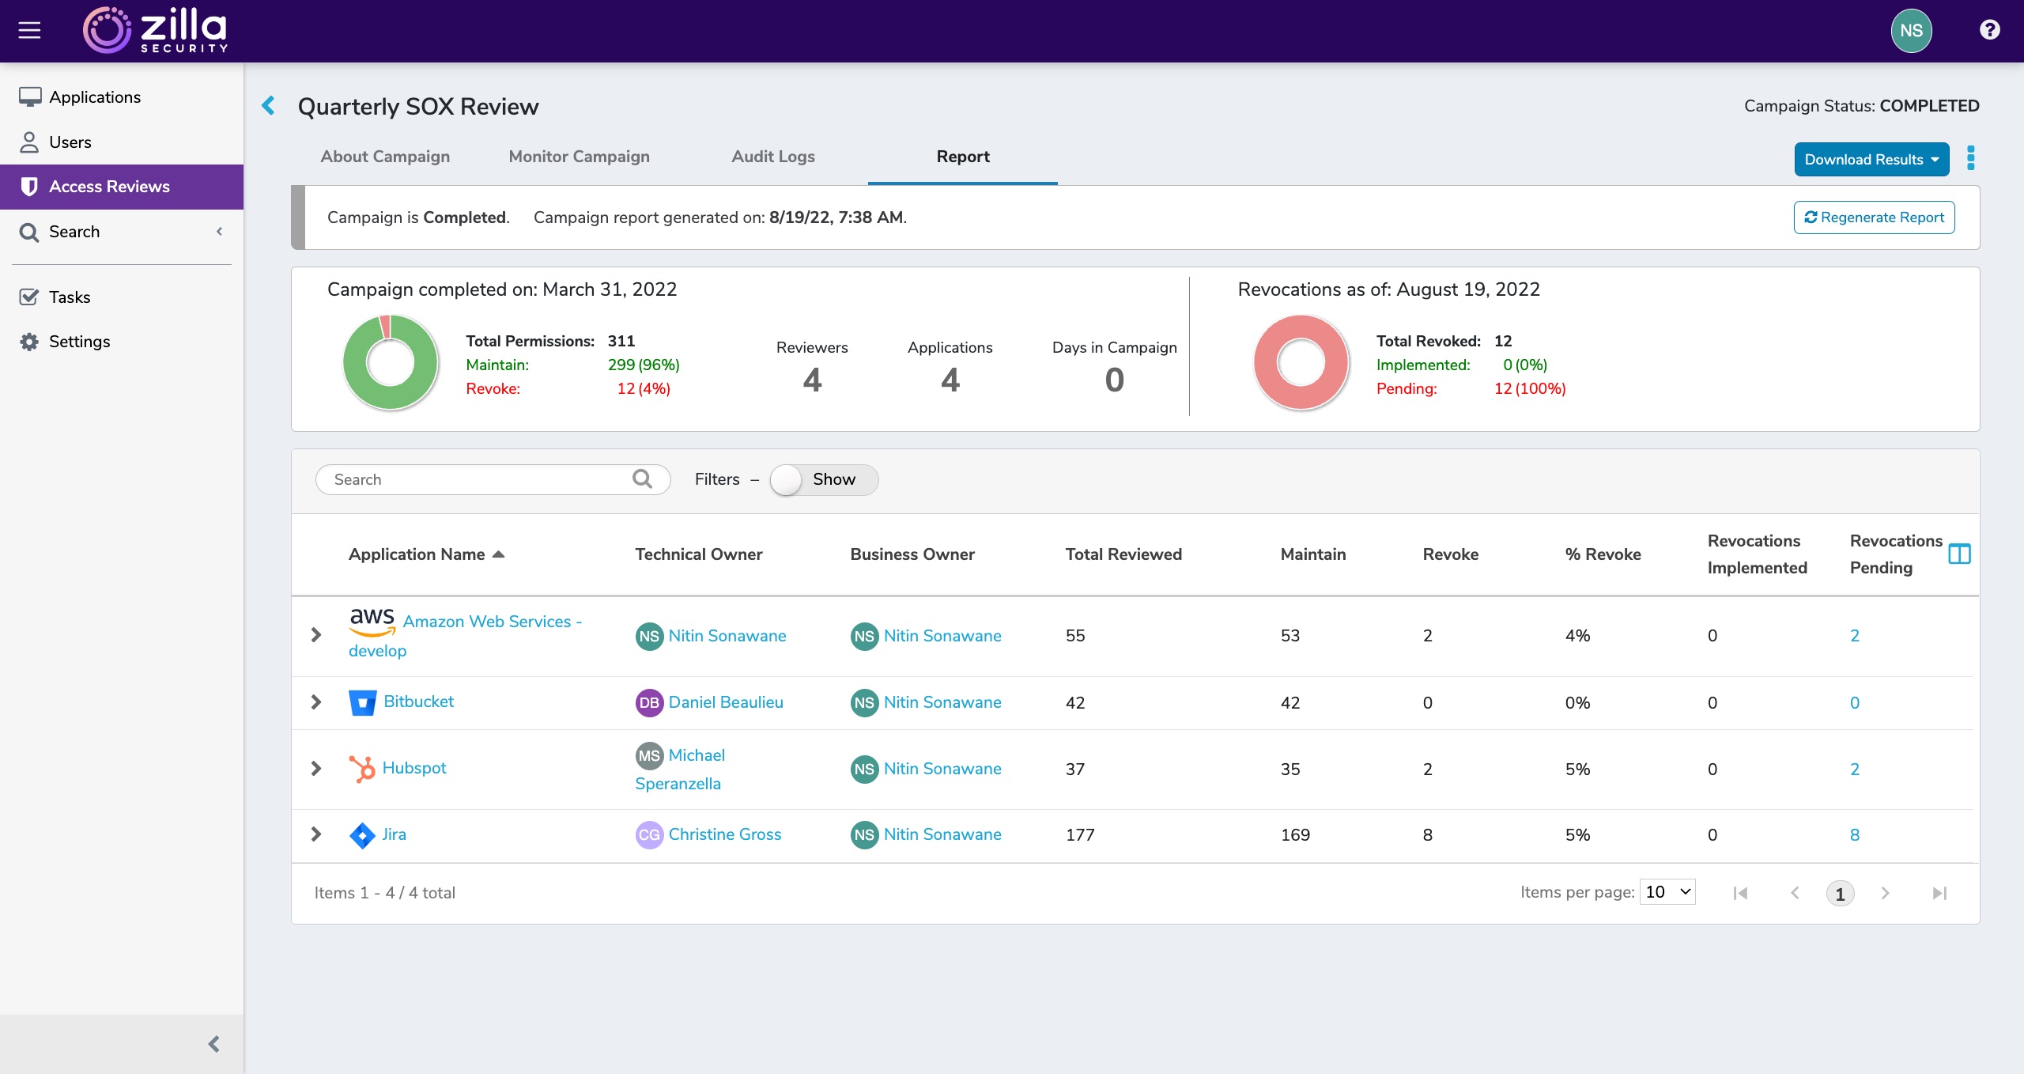2024x1074 pixels.
Task: Click the back arrow beside Quarterly SOX Review
Action: 269,106
